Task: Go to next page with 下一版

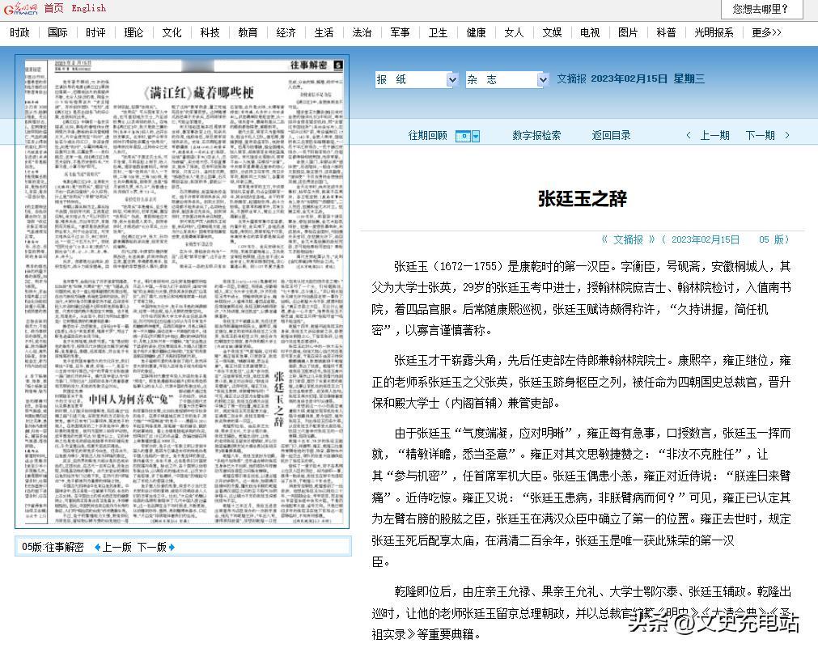Action: click(156, 547)
